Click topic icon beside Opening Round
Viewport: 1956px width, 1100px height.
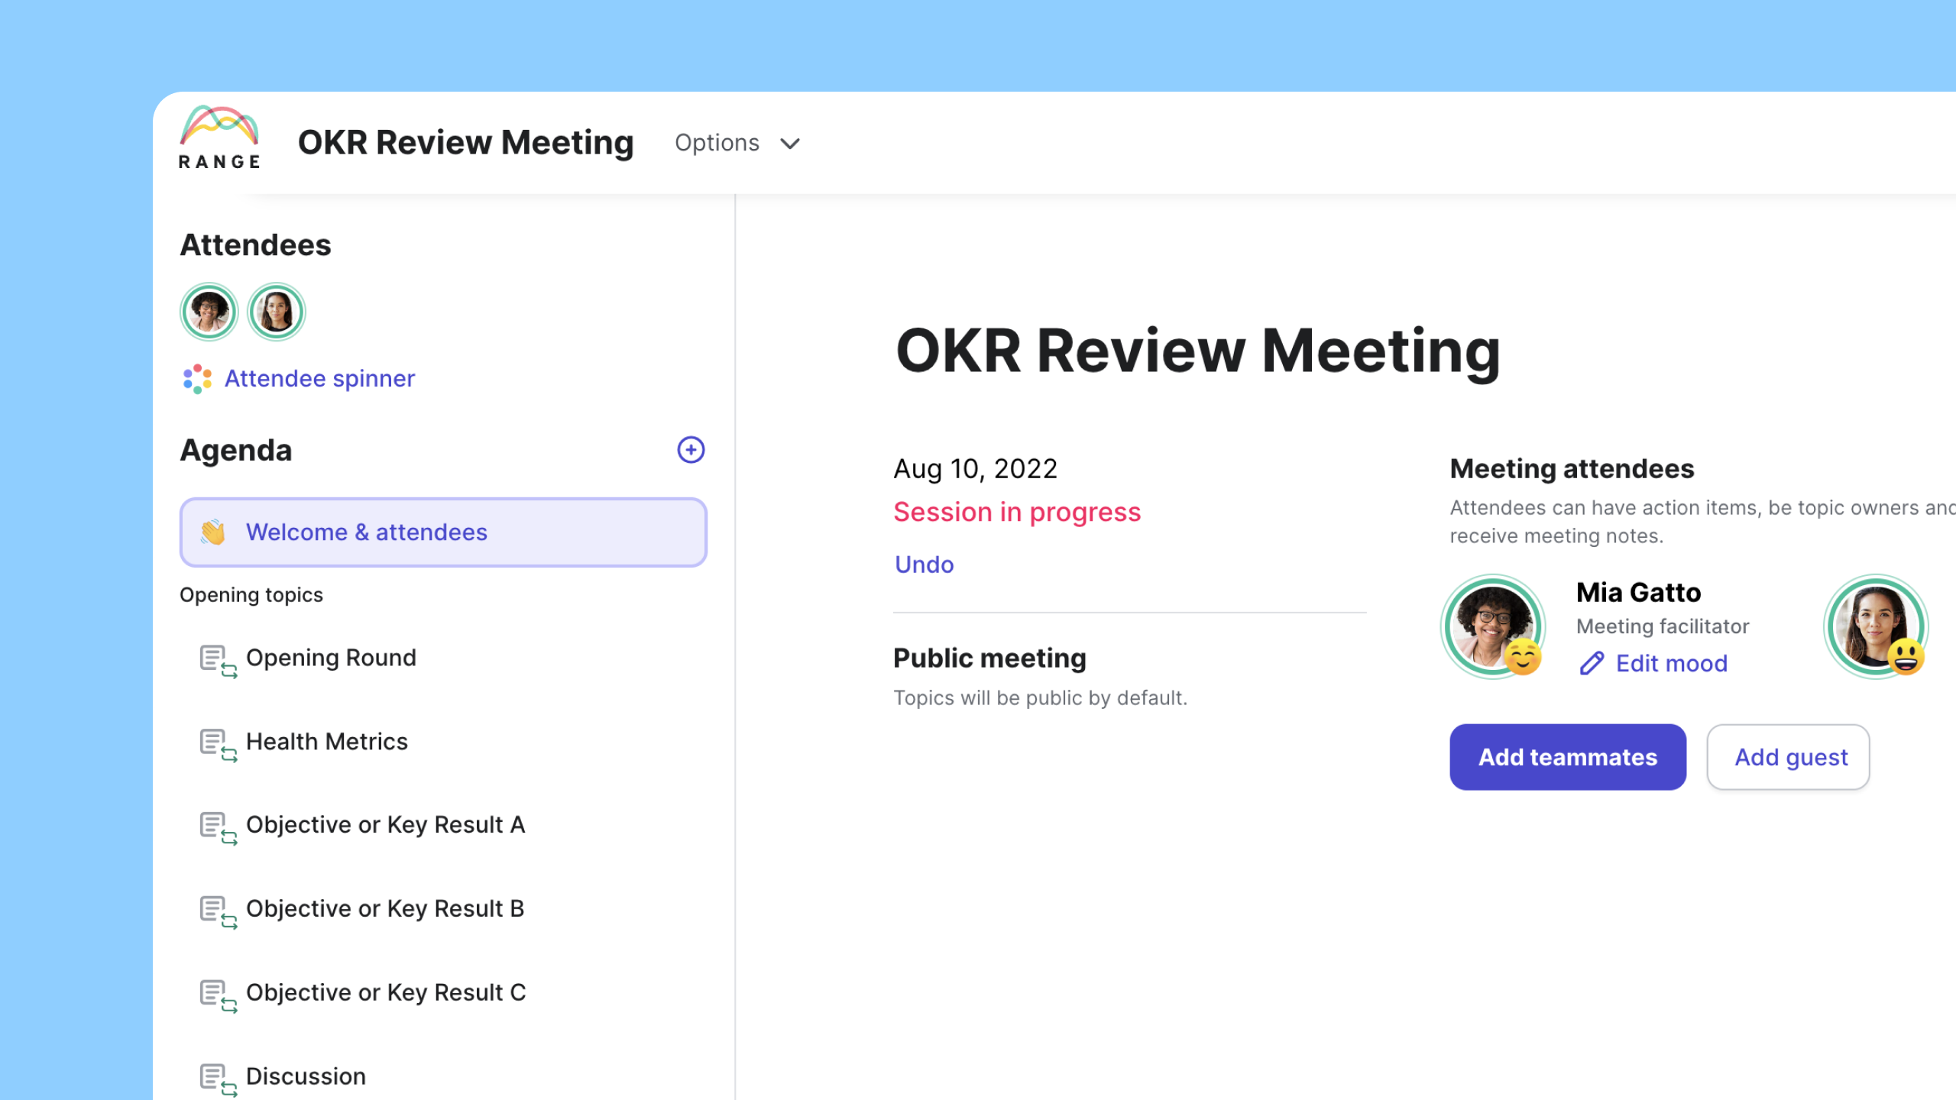point(219,662)
